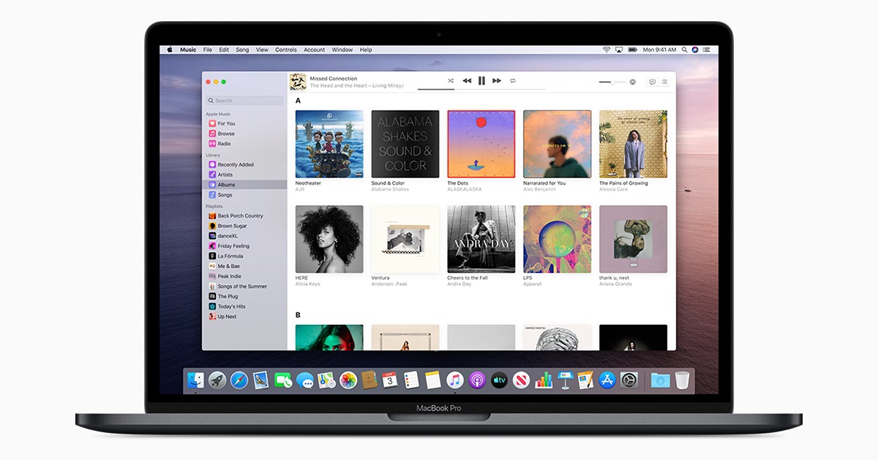Launch Safari from the Dock
Image resolution: width=878 pixels, height=460 pixels.
point(239,380)
